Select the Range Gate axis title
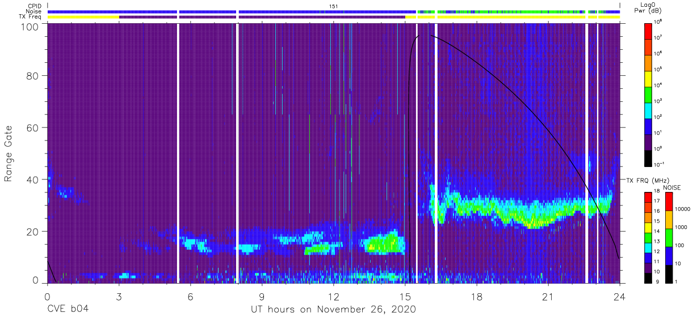Image resolution: width=697 pixels, height=321 pixels. 9,154
